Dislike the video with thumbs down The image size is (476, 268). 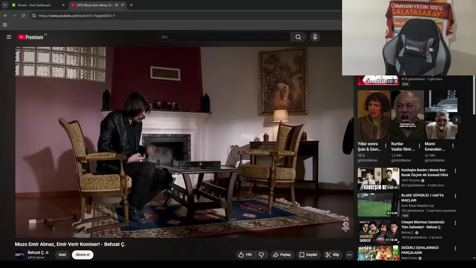point(261,255)
